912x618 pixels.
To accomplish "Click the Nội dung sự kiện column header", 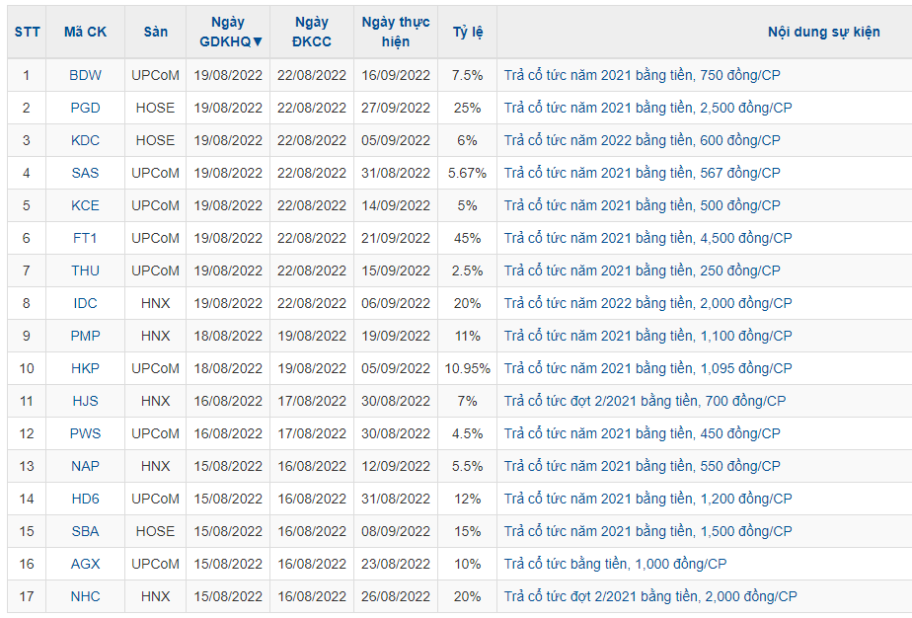I will point(823,32).
